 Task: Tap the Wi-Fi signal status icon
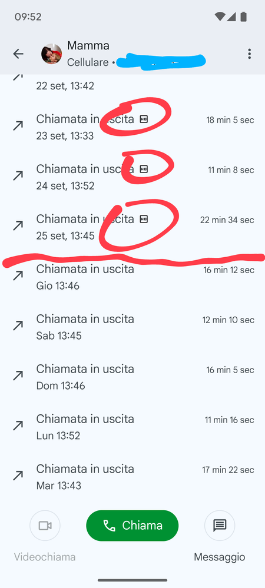click(x=220, y=17)
